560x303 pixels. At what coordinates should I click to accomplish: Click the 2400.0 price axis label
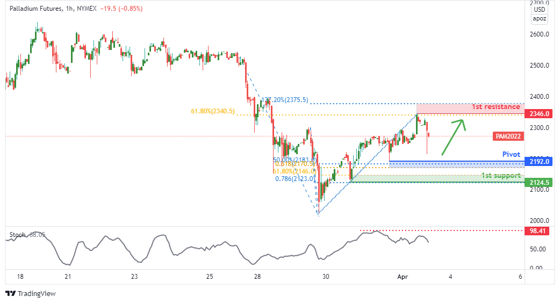click(x=539, y=97)
